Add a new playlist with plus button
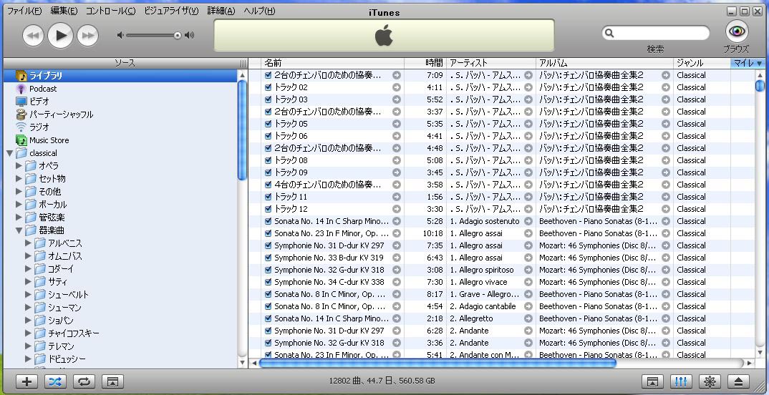Viewport: 769px width, 395px height. pyautogui.click(x=27, y=382)
